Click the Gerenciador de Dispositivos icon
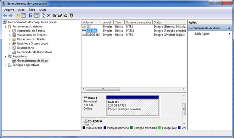 pos(14,52)
